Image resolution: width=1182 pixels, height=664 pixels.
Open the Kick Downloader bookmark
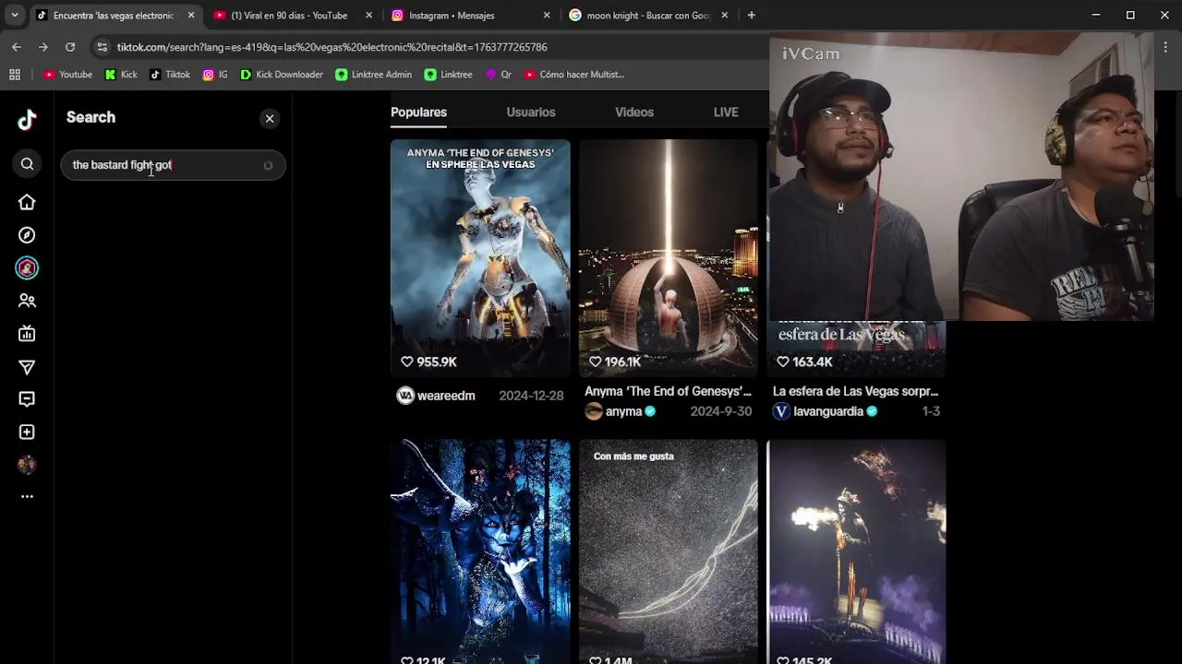[x=281, y=75]
